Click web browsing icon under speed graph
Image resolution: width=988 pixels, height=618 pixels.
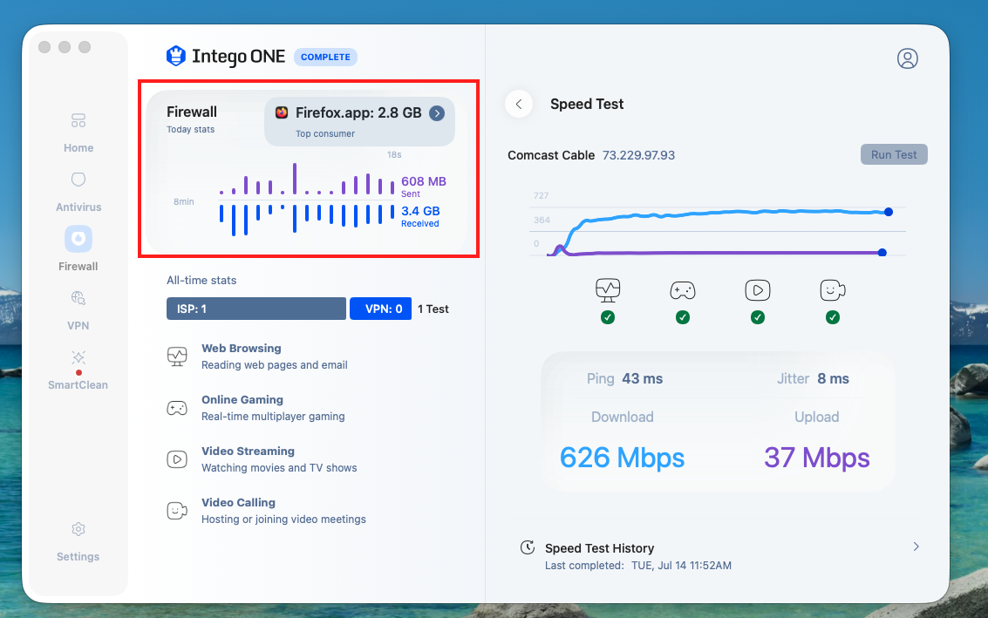[608, 289]
